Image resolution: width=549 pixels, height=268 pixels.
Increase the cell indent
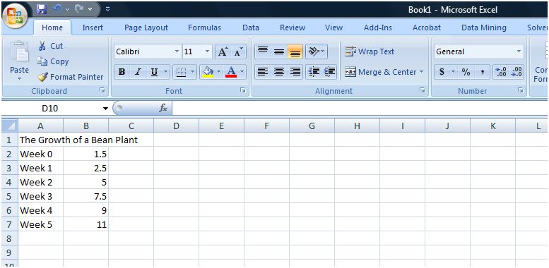tap(329, 72)
